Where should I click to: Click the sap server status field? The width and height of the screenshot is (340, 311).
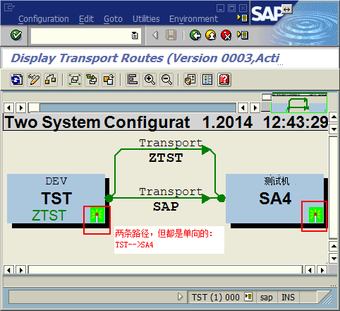point(267,298)
